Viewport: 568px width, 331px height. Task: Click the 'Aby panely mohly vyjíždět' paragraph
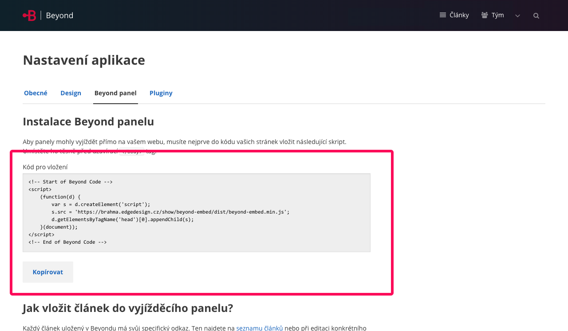pos(185,146)
